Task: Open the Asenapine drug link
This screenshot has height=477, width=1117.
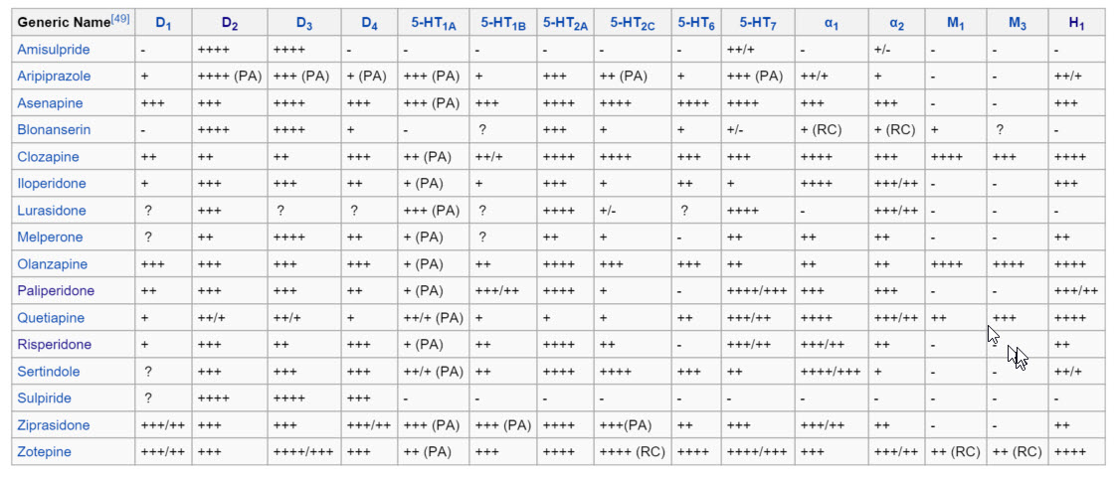Action: [50, 103]
